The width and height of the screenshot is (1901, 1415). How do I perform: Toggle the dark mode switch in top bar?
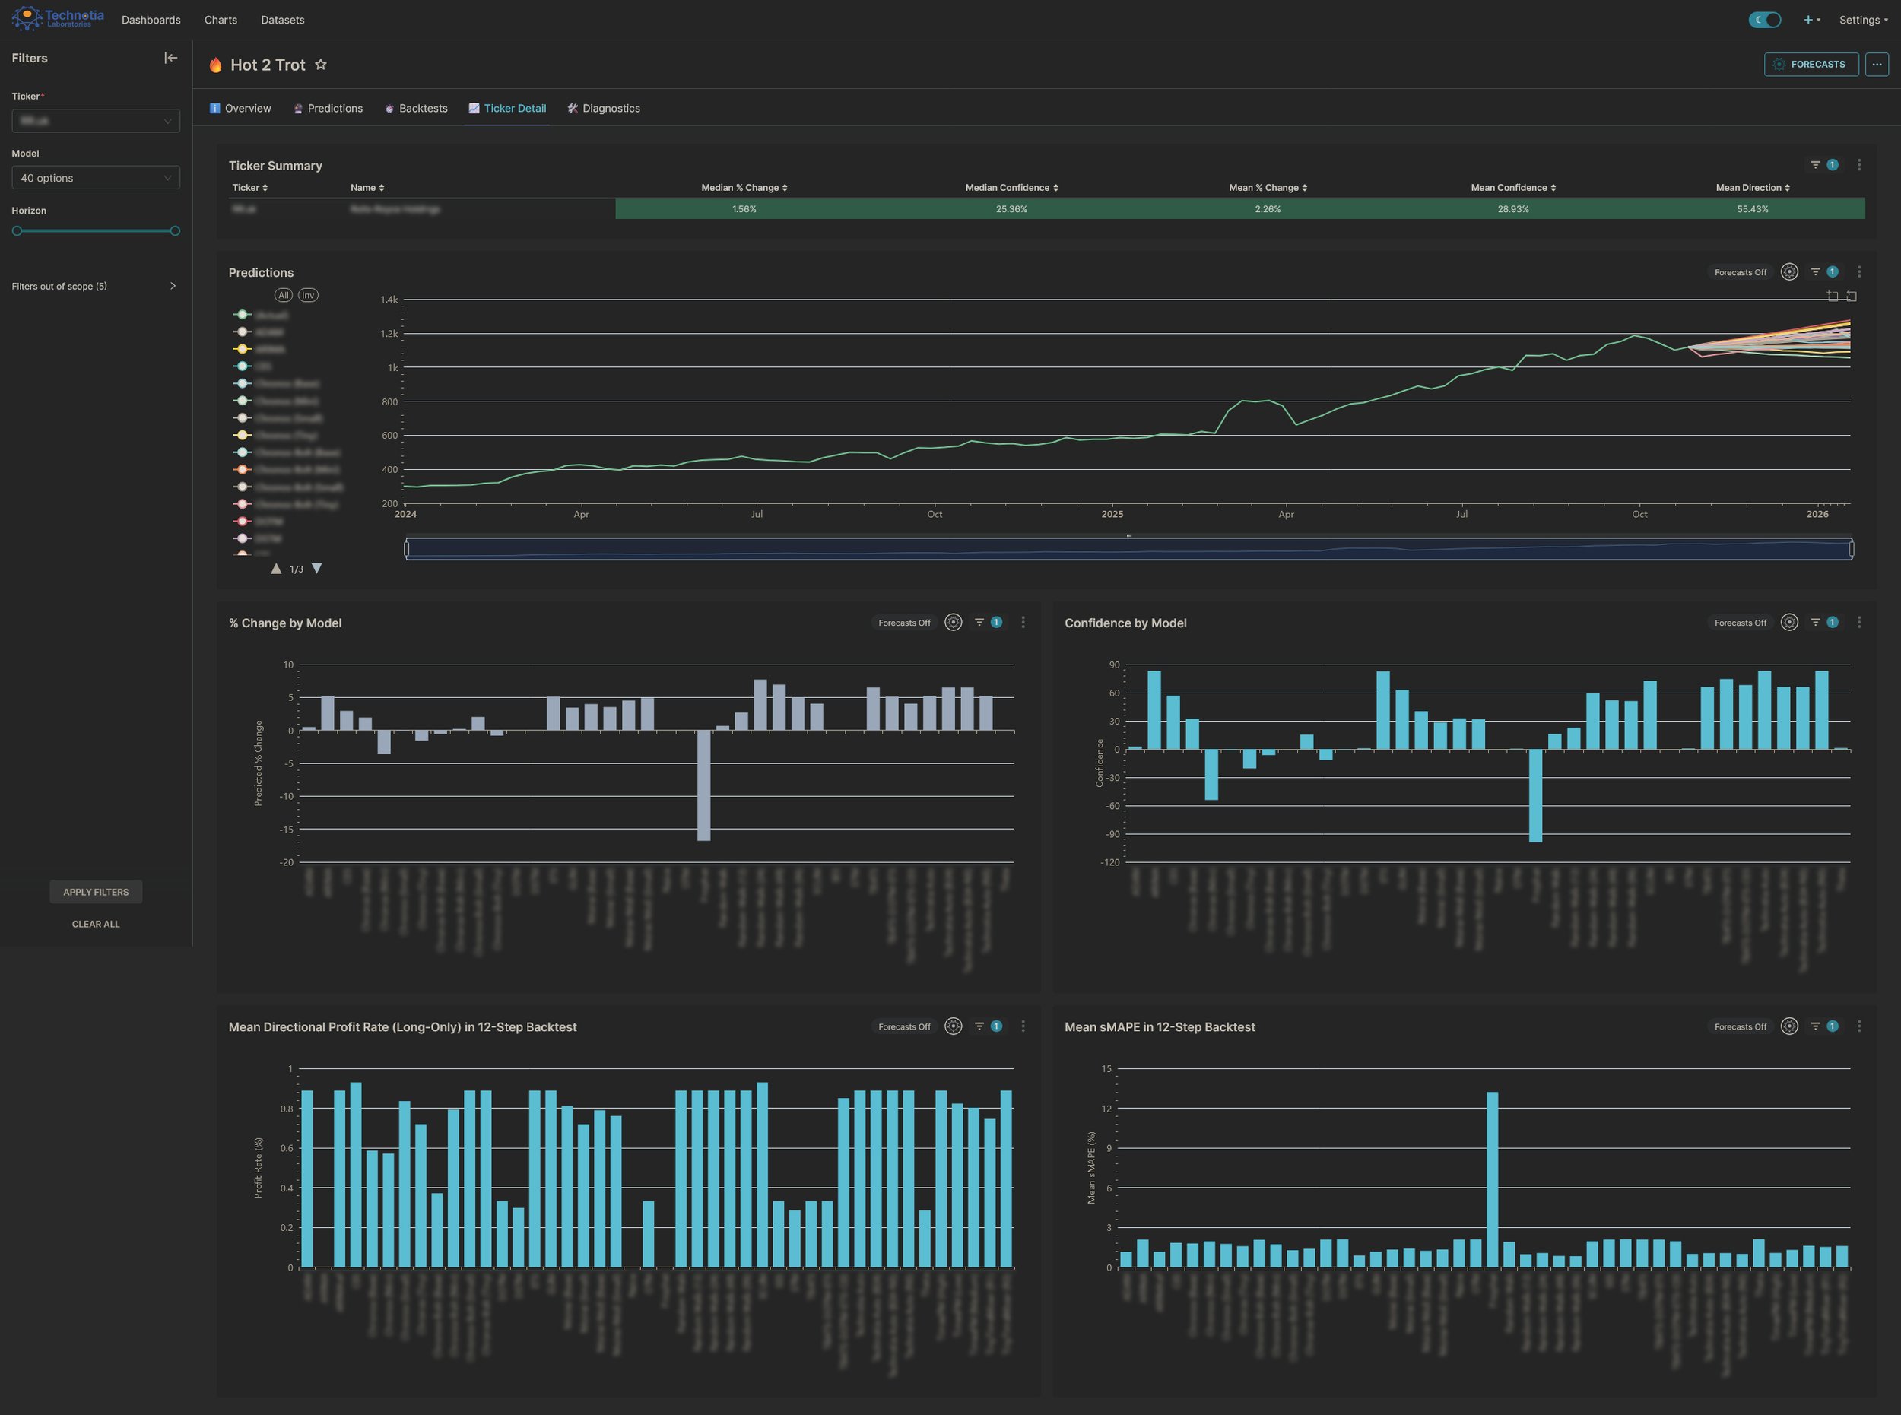click(1764, 20)
